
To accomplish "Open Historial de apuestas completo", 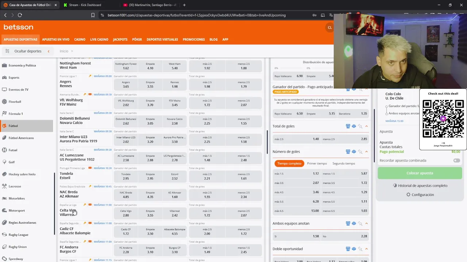I will [420, 186].
